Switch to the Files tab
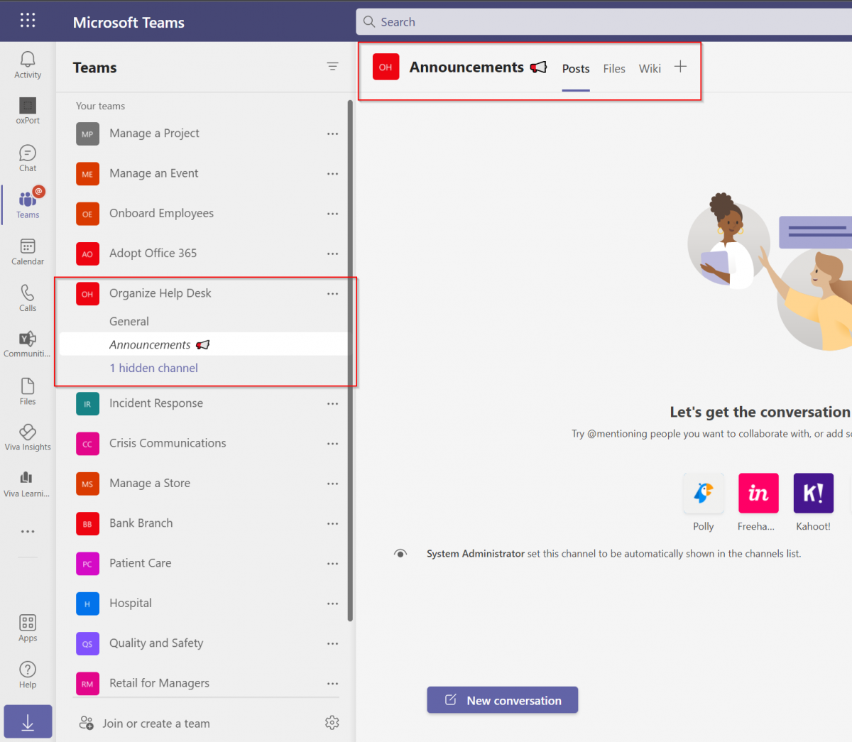Image resolution: width=852 pixels, height=742 pixels. click(613, 68)
